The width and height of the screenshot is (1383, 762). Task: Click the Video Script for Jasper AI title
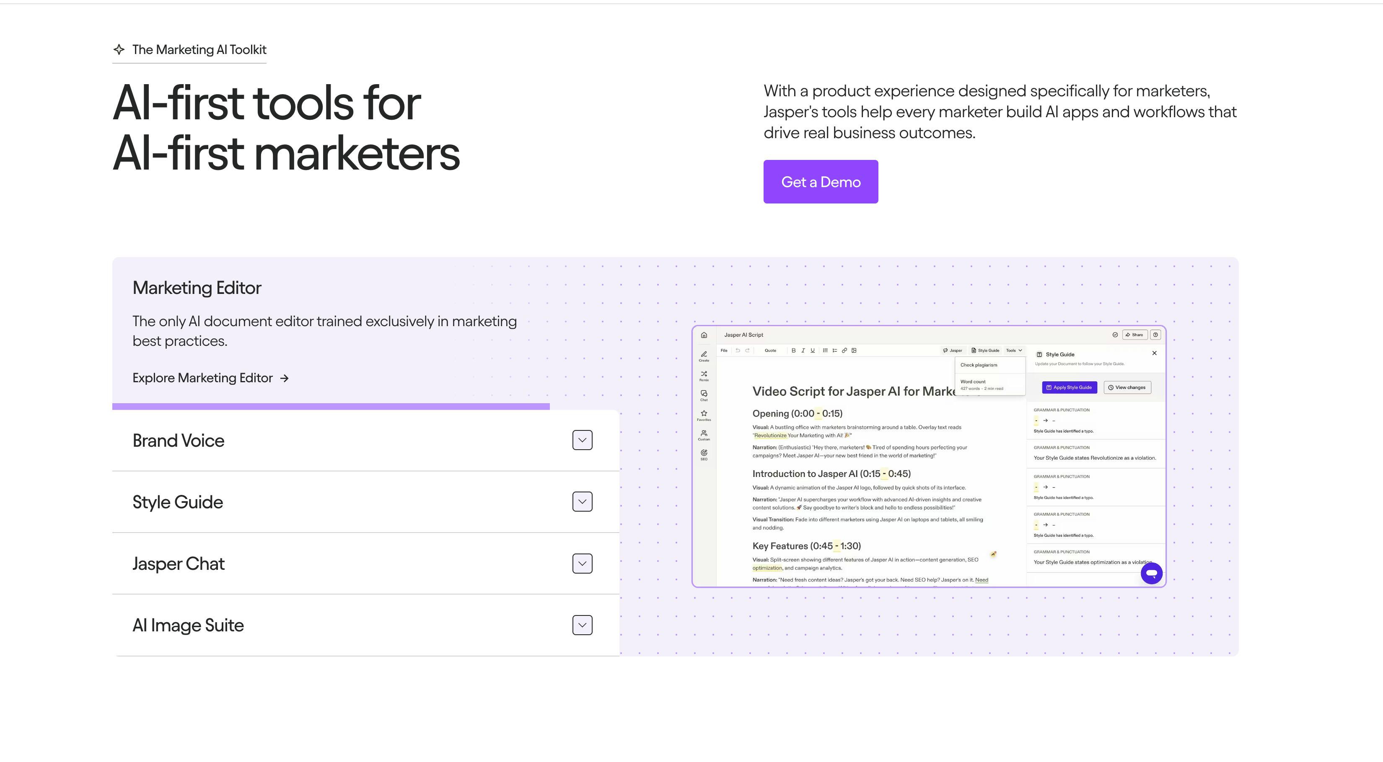pyautogui.click(x=854, y=391)
